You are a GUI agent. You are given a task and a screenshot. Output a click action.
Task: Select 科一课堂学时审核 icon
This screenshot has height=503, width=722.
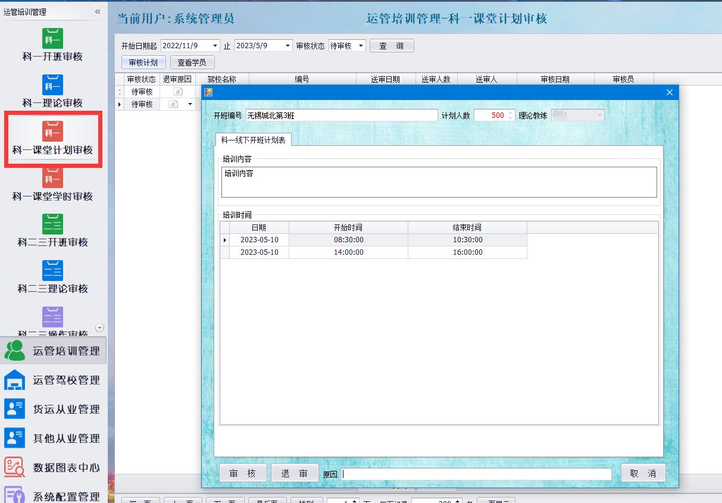coord(52,179)
